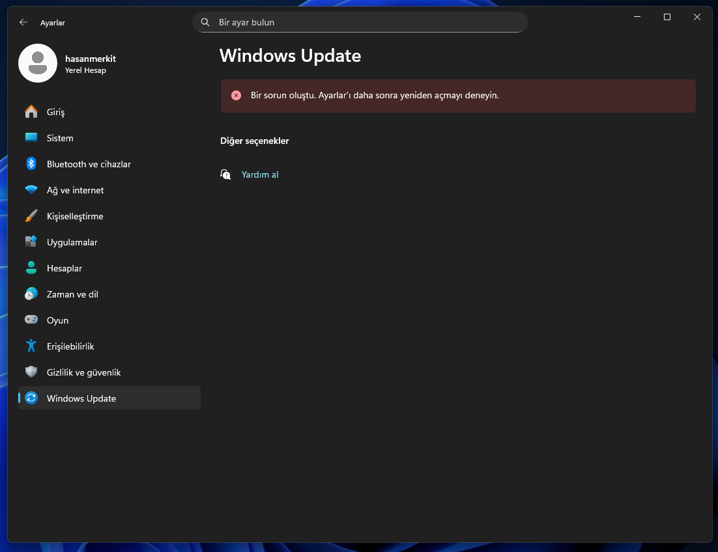Open Kişiselleştirme settings
The image size is (718, 552).
[109, 216]
